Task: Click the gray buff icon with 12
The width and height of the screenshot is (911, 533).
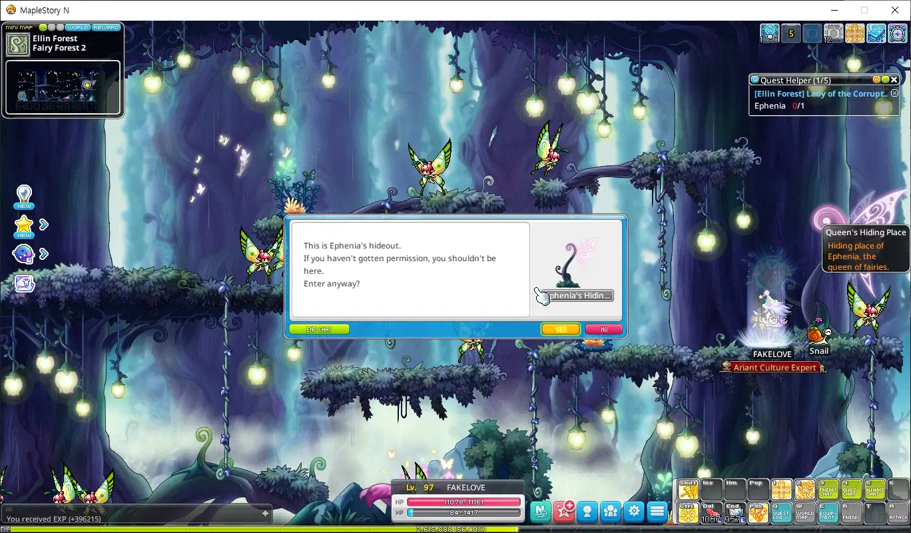Action: pyautogui.click(x=834, y=33)
